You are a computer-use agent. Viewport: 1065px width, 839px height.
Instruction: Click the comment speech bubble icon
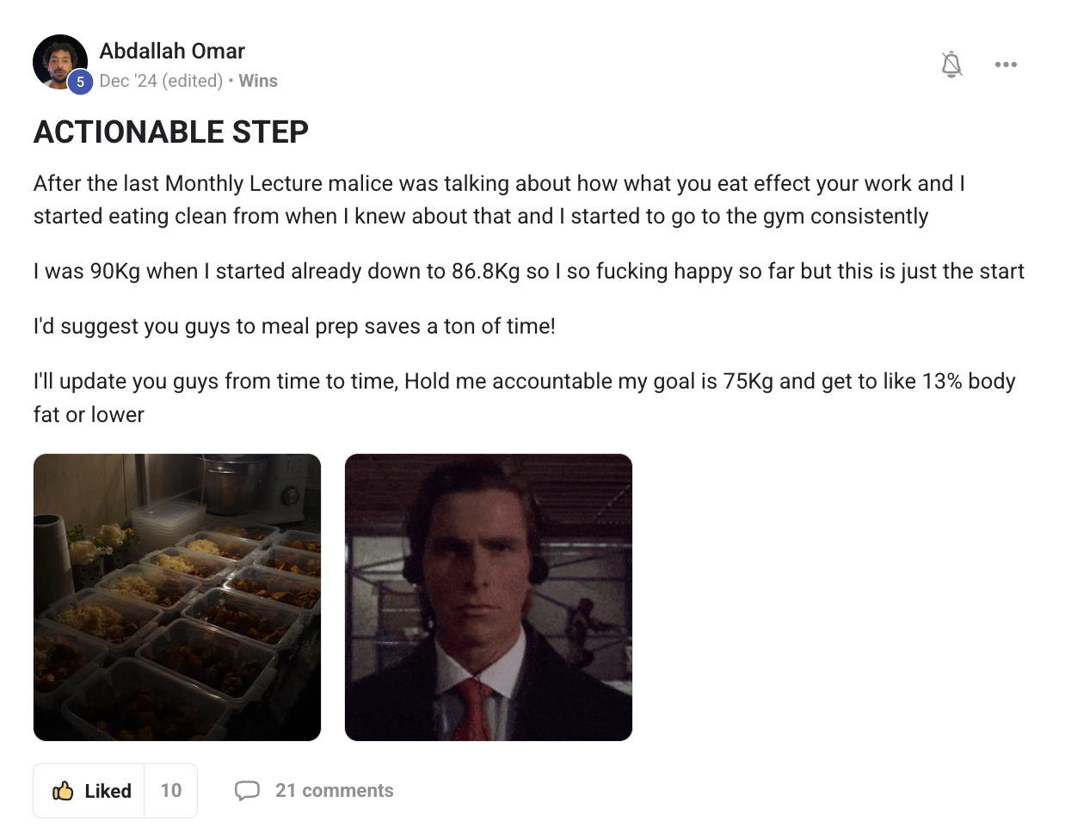[x=247, y=791]
